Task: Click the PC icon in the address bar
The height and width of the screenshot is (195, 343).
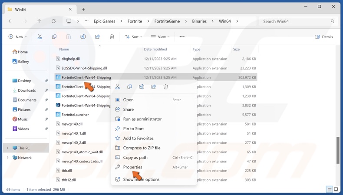Action: click(x=69, y=21)
